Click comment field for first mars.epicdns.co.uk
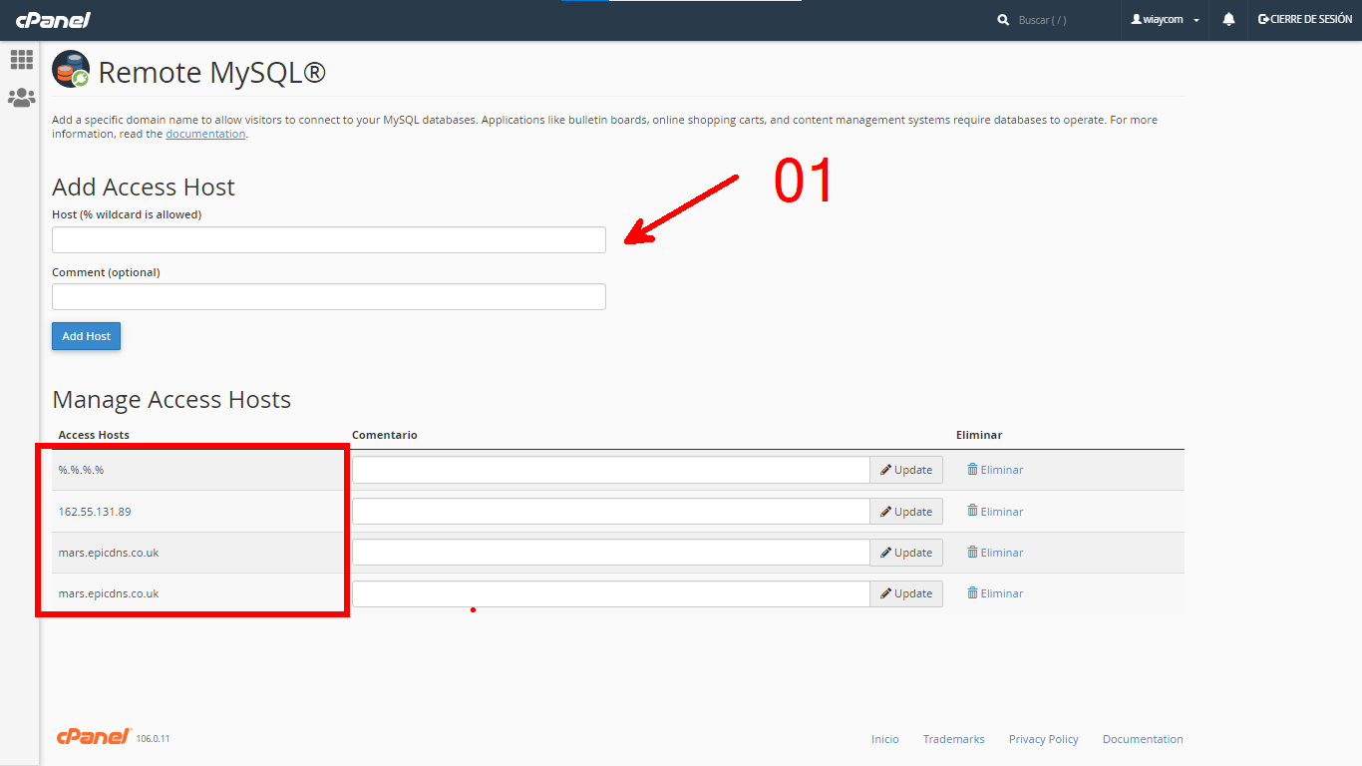Viewport: 1362px width, 766px height. (611, 553)
